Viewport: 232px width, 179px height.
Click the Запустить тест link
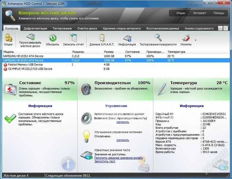point(105,161)
